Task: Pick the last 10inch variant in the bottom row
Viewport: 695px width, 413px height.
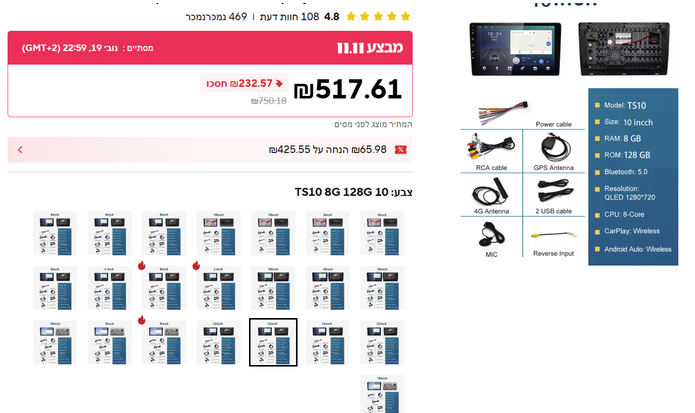Action: (382, 394)
